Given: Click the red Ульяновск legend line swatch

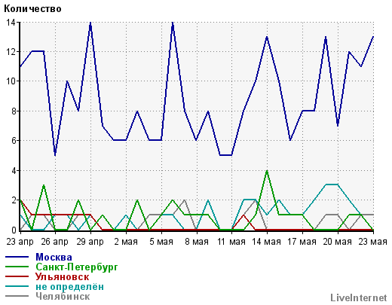Looking at the screenshot, I should [17, 276].
